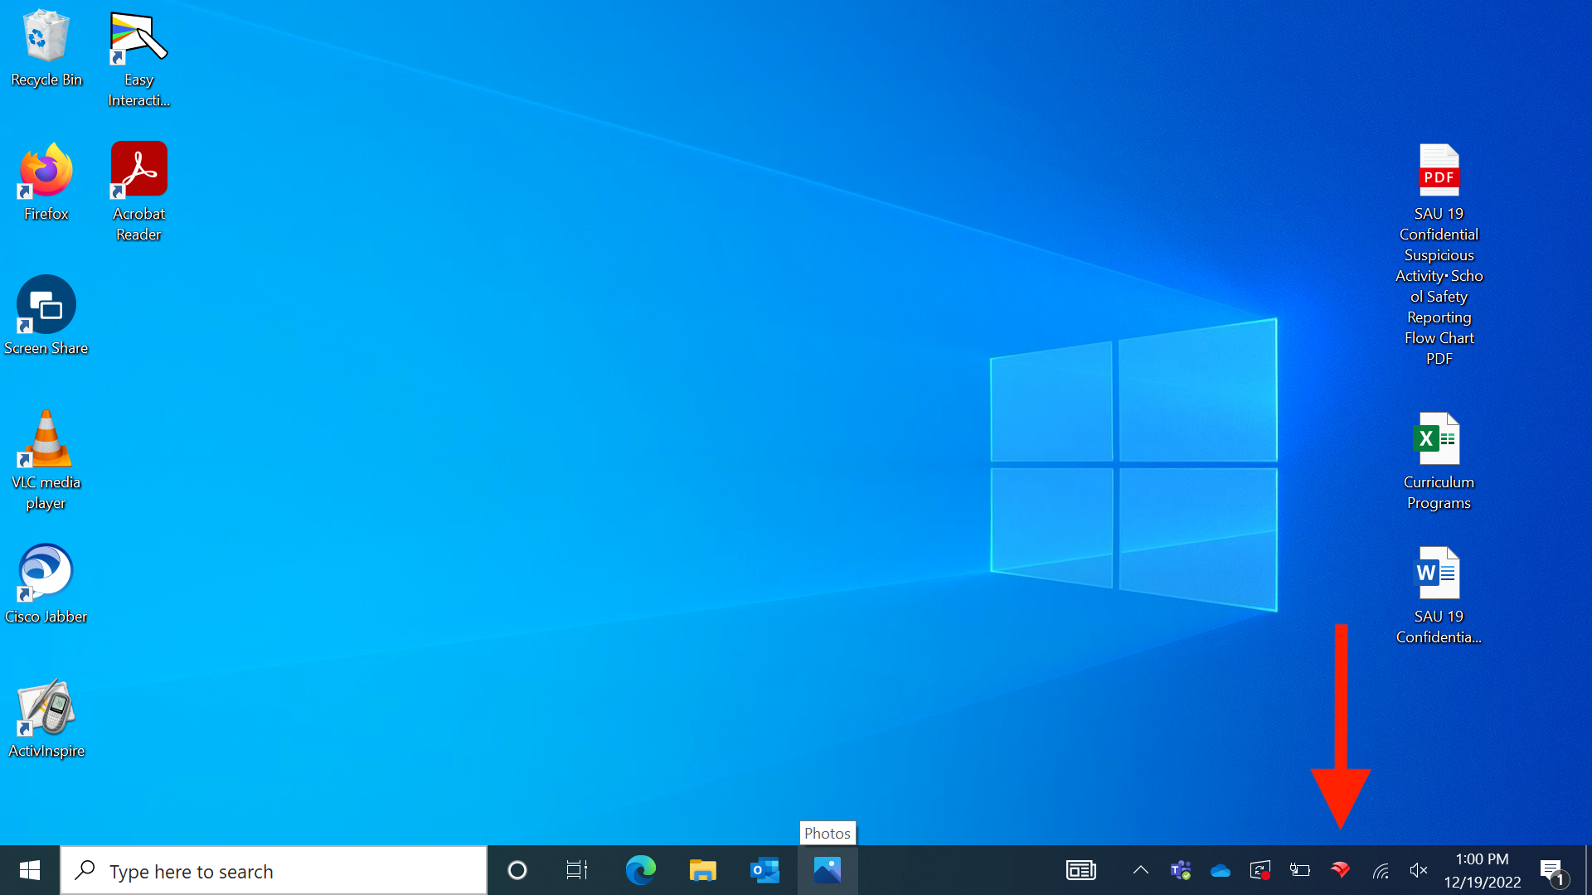Open Cortana from the taskbar circle
This screenshot has height=895, width=1592.
coord(517,870)
